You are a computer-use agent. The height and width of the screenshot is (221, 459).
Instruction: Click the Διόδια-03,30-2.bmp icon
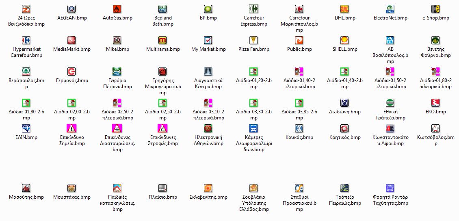pos(253,103)
